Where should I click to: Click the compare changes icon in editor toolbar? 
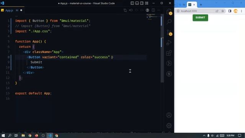click(x=125, y=10)
